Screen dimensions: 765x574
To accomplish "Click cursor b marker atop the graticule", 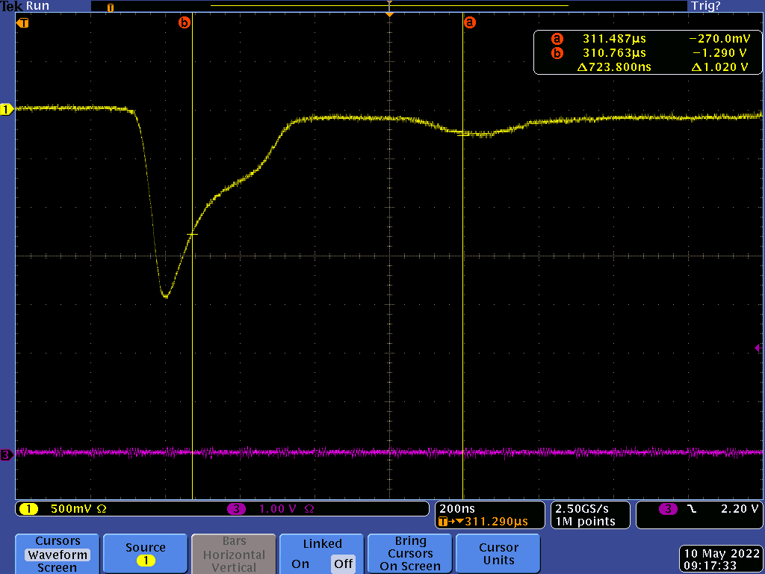I will pos(185,22).
